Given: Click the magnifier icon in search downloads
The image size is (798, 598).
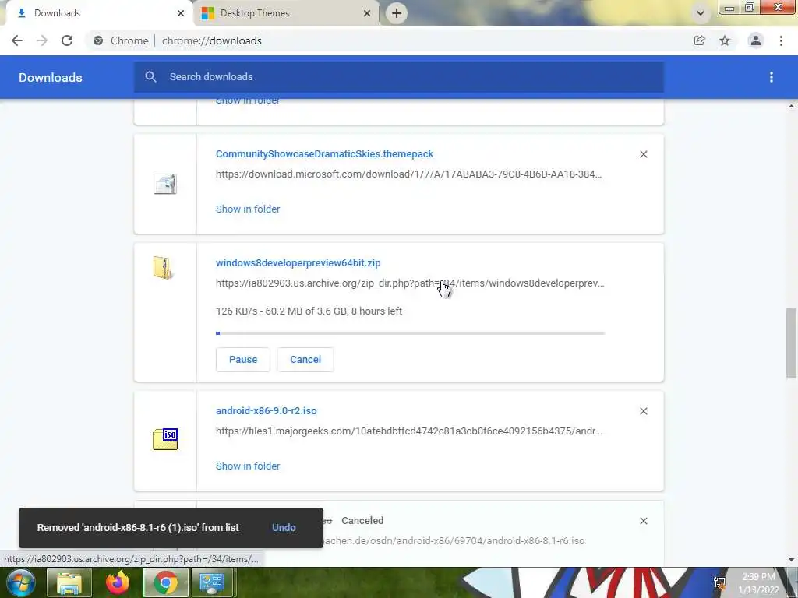Looking at the screenshot, I should (x=150, y=77).
